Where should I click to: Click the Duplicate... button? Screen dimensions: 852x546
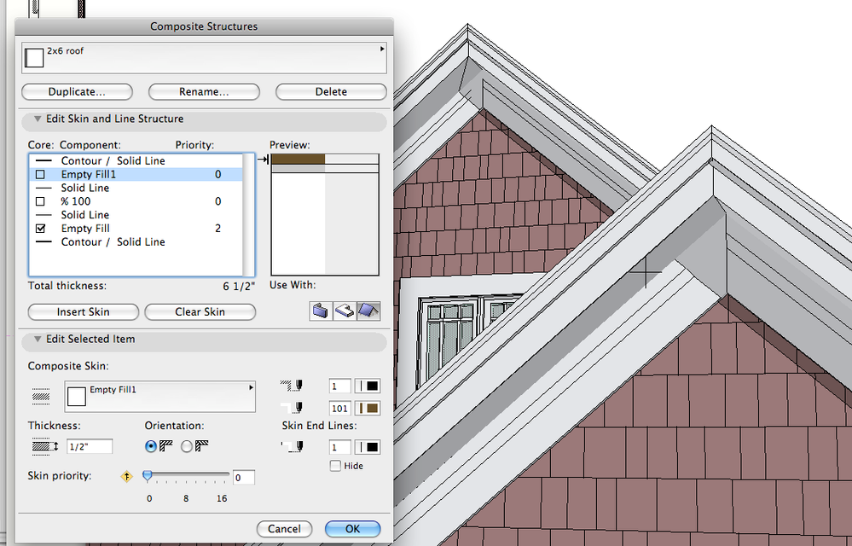click(x=77, y=92)
